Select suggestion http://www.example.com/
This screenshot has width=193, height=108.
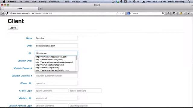point(47,67)
